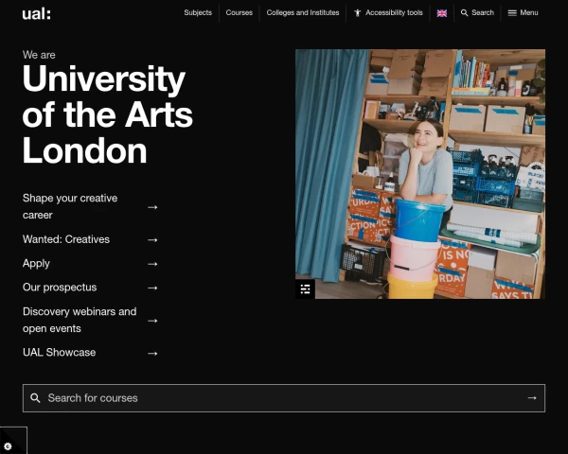Click the UAL logo in header
568x454 pixels.
tap(37, 13)
